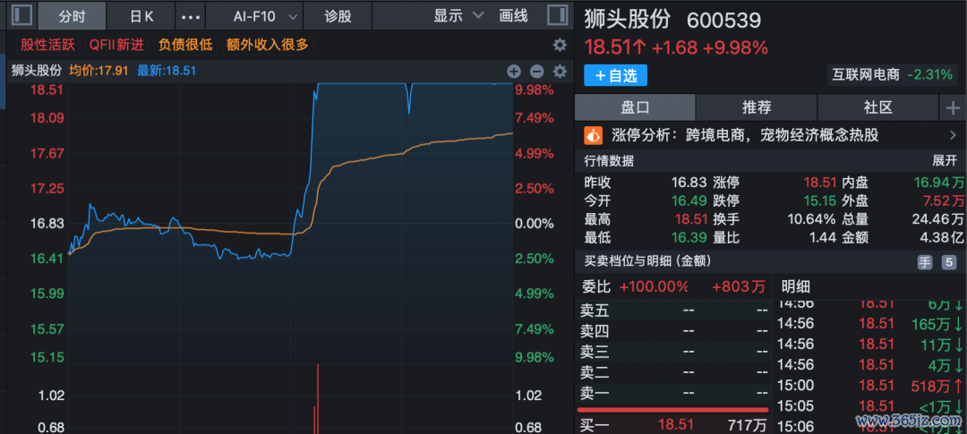This screenshot has width=967, height=434.
Task: Add a new panel tab with plus
Action: 952,108
